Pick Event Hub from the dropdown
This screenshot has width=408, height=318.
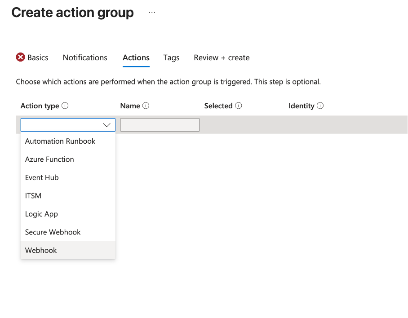[x=42, y=177]
